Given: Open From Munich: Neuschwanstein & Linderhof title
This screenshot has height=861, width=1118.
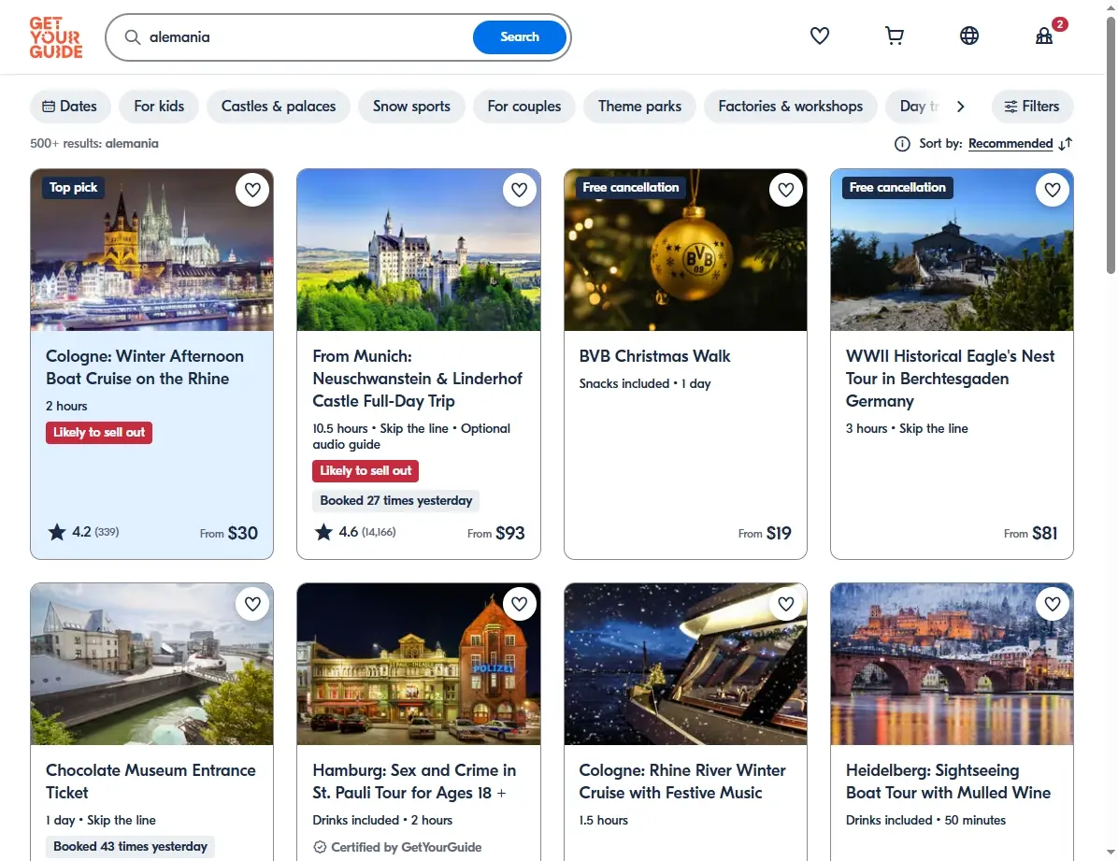Looking at the screenshot, I should [x=417, y=378].
